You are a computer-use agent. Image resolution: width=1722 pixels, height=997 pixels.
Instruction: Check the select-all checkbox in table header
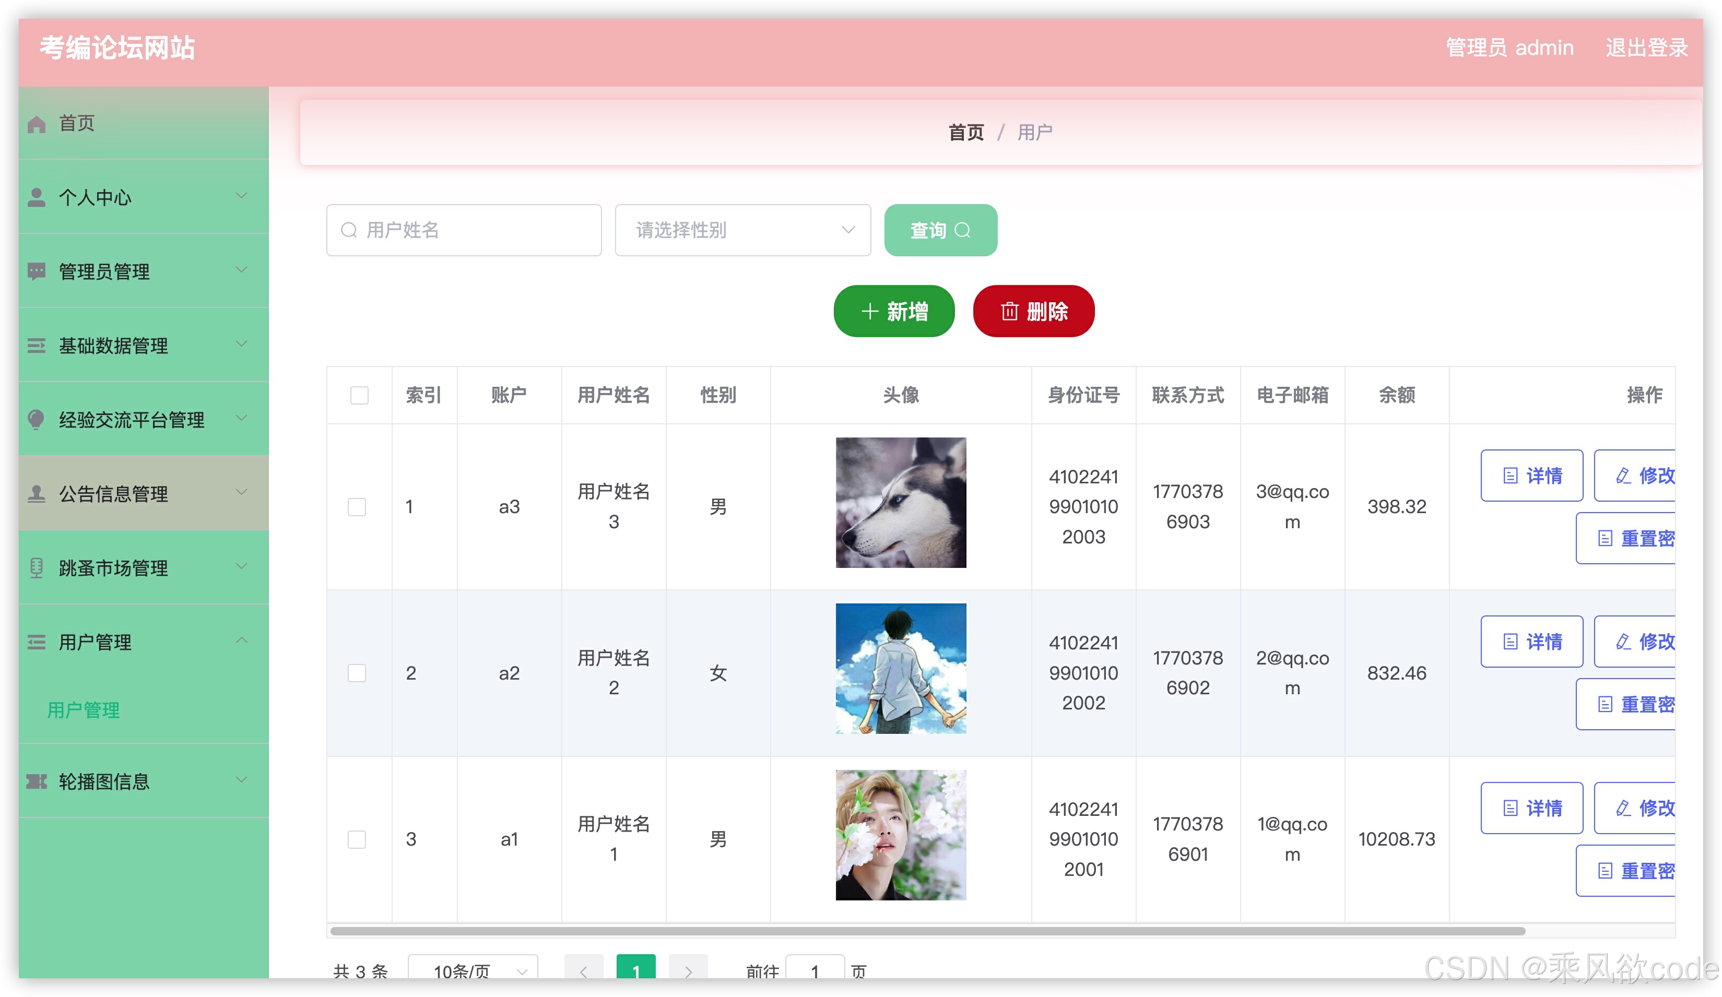359,395
